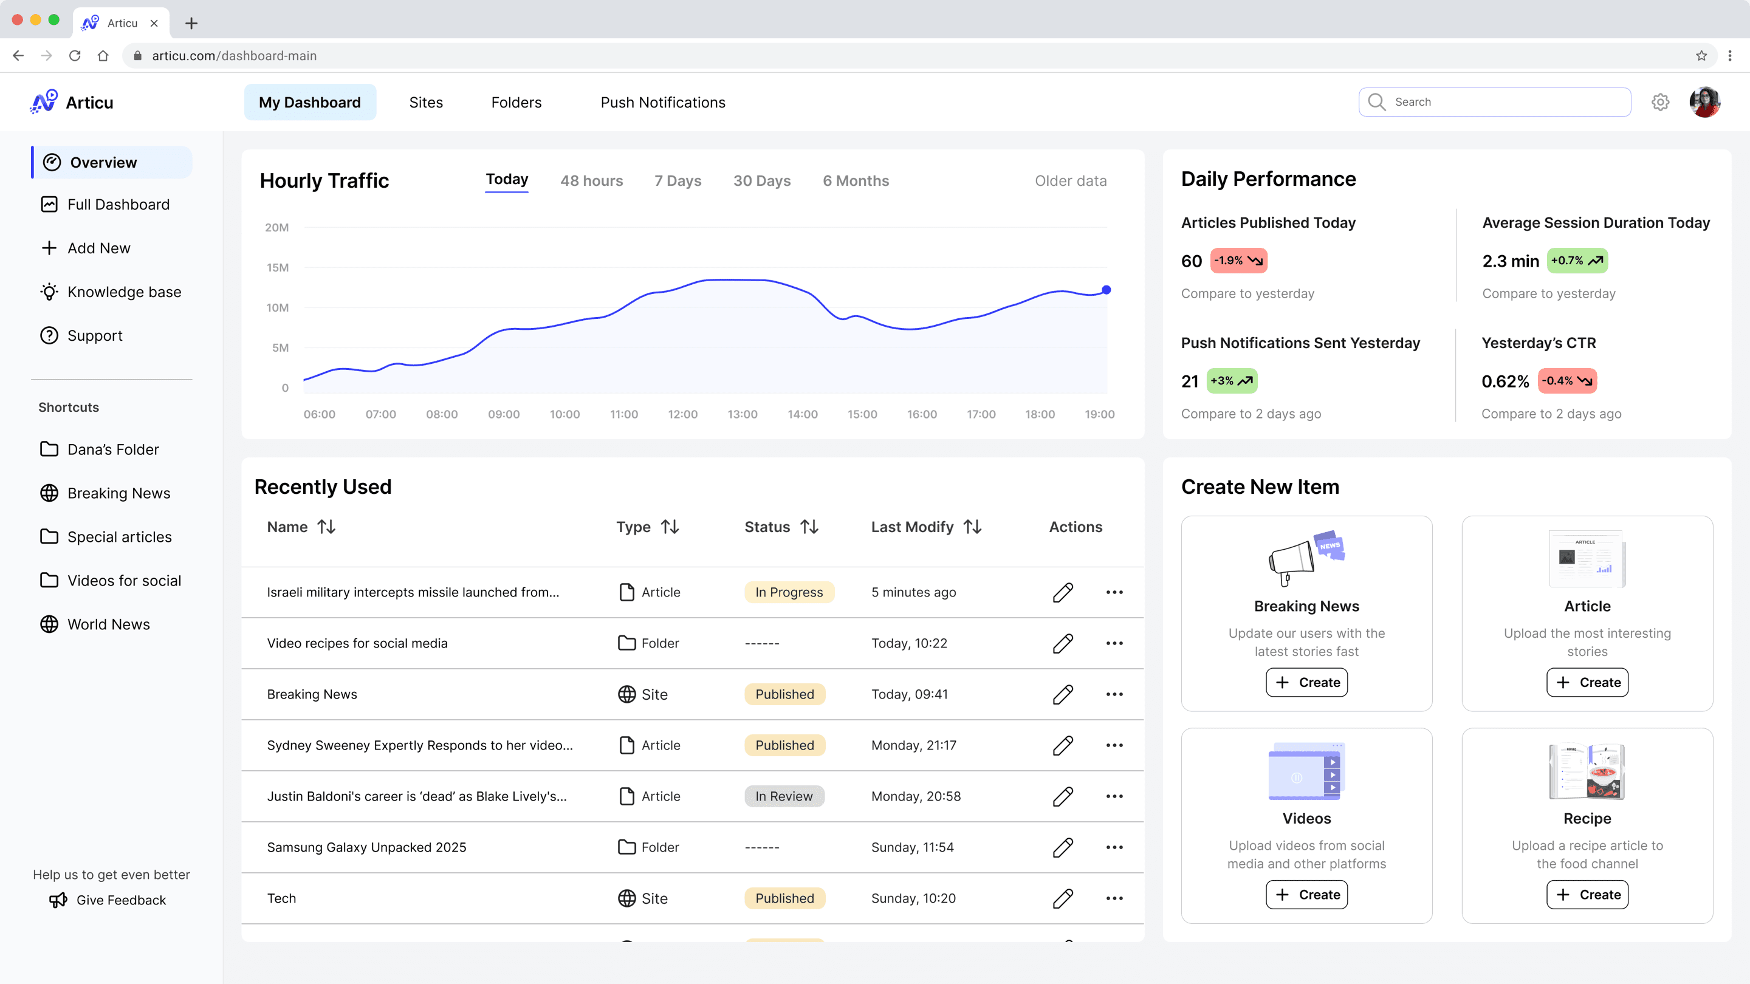Edit the Tech site row
This screenshot has height=984, width=1750.
tap(1063, 898)
